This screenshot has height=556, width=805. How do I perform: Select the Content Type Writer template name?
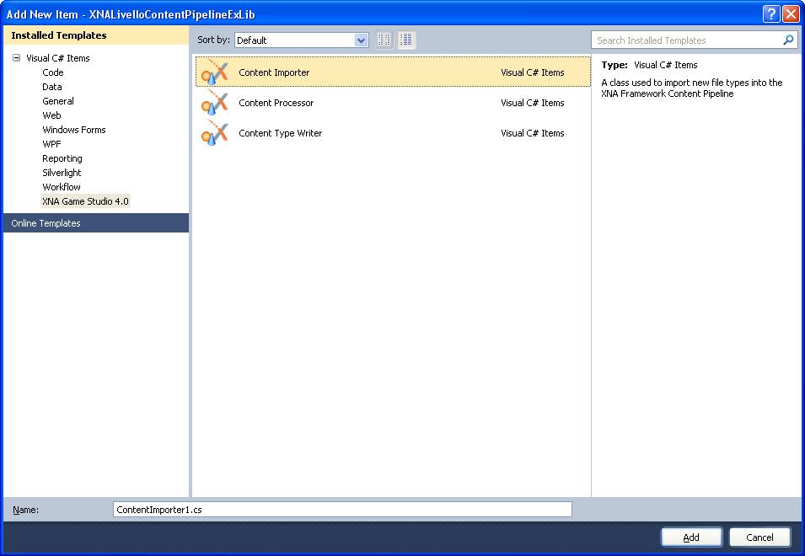(281, 133)
